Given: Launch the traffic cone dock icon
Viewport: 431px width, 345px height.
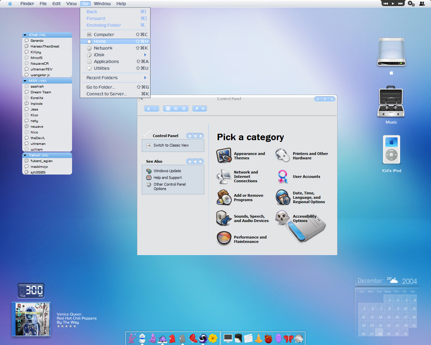Looking at the screenshot, I should (x=258, y=338).
